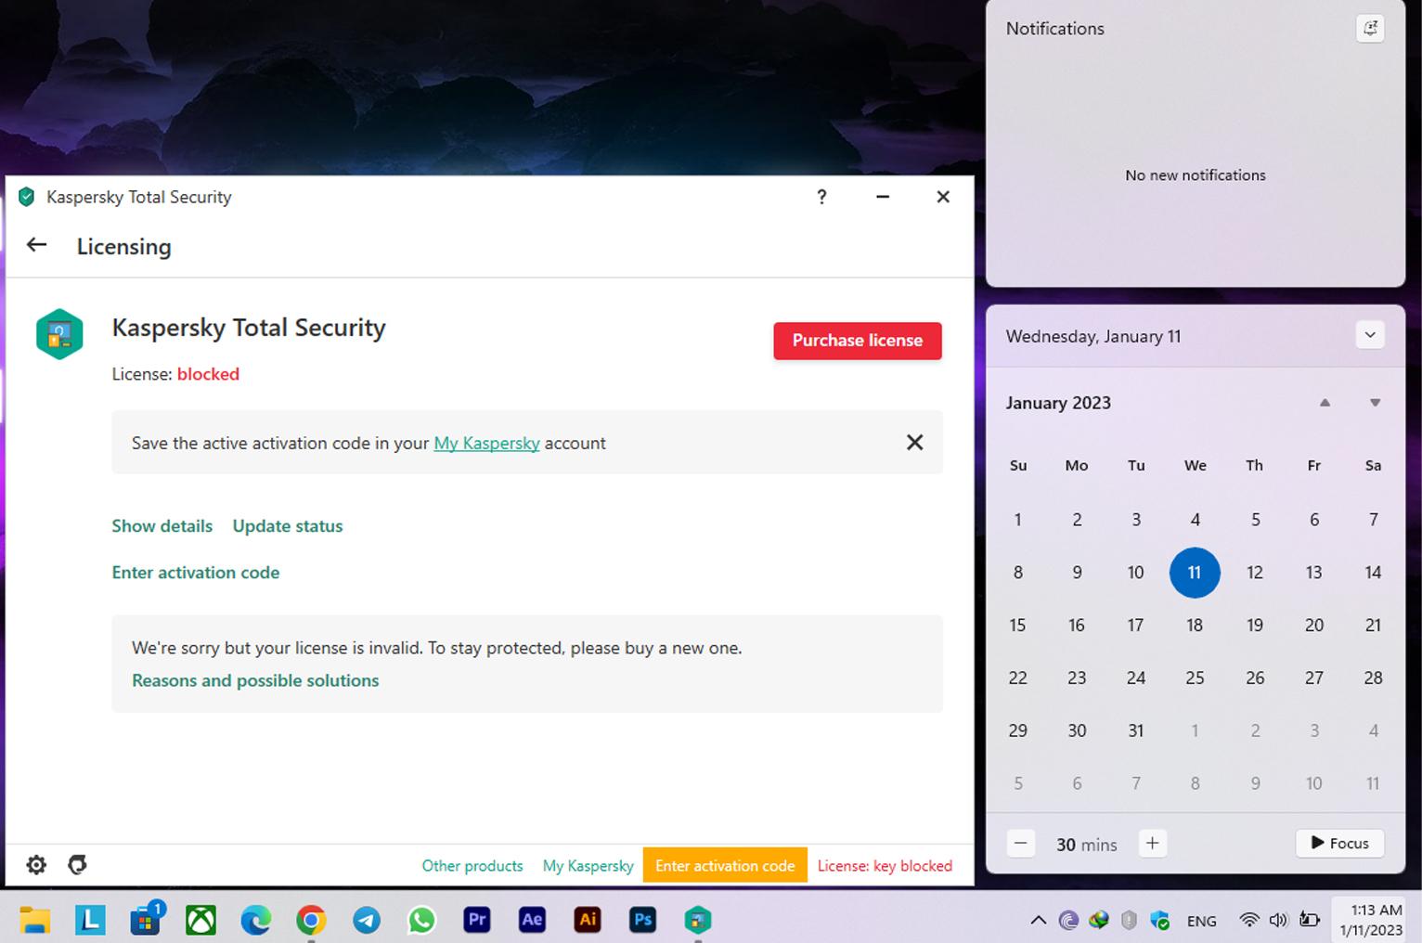Open the My Kaspersky link in banner
The width and height of the screenshot is (1422, 943).
pos(486,443)
